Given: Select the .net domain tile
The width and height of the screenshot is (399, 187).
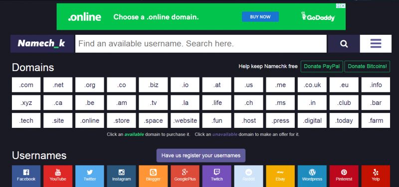Looking at the screenshot, I should (x=58, y=85).
